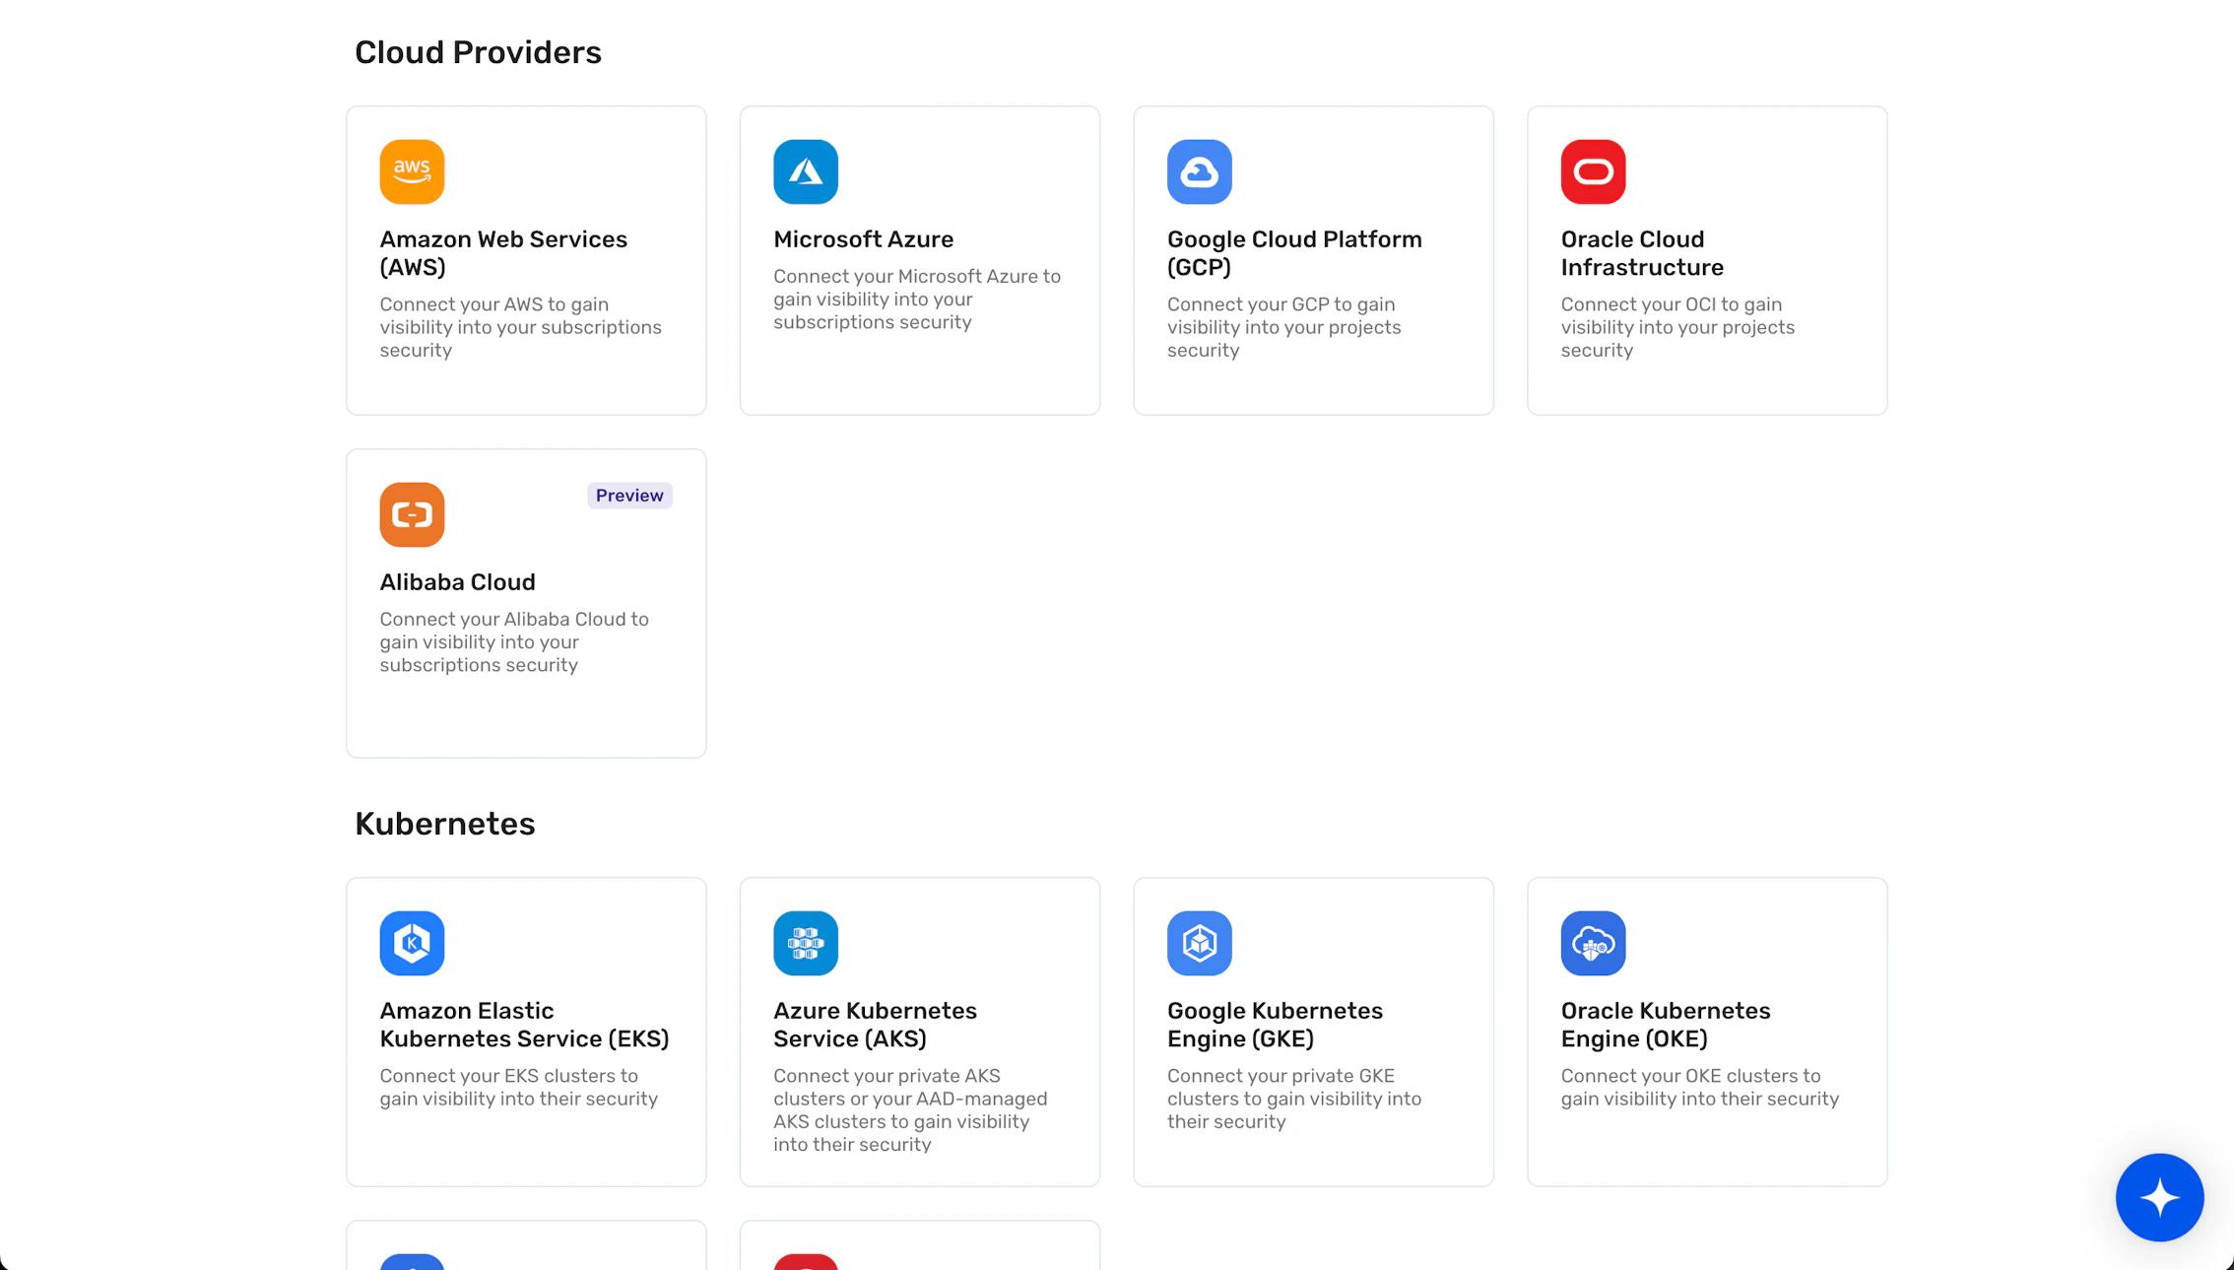The height and width of the screenshot is (1270, 2234).
Task: Open the blue sparkle assistant button
Action: (2159, 1197)
